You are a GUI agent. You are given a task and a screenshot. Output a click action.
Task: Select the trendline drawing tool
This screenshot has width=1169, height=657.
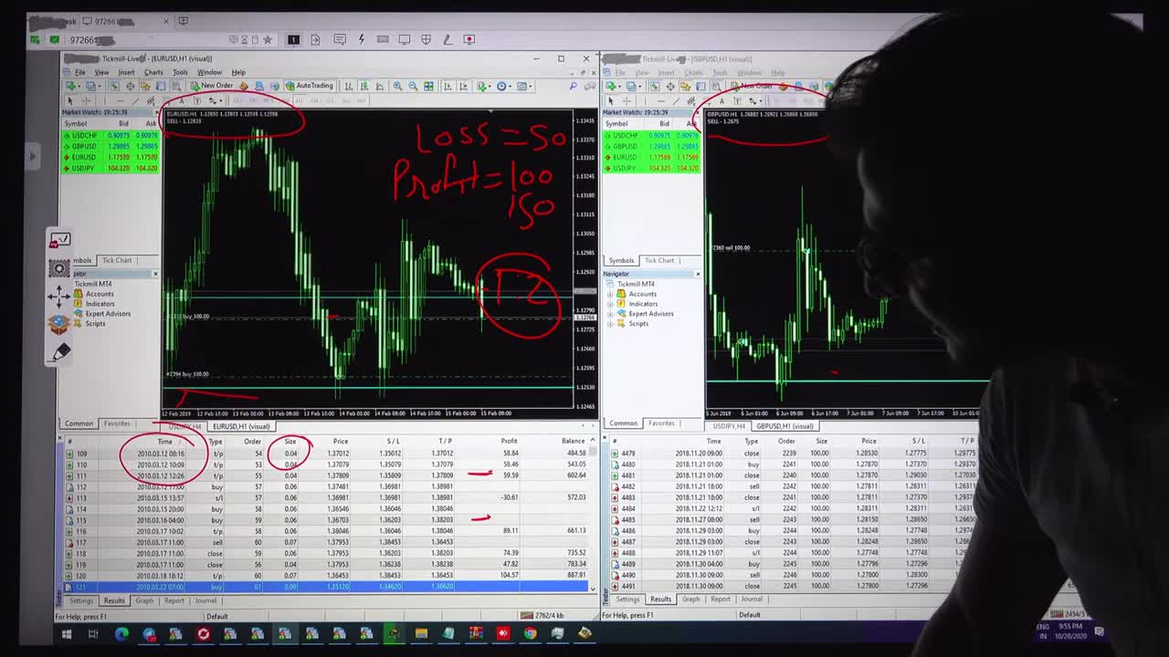click(135, 100)
